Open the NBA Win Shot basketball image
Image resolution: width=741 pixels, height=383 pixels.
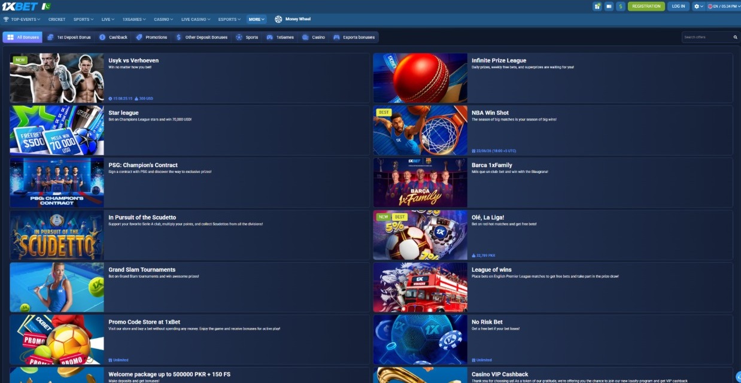point(420,130)
